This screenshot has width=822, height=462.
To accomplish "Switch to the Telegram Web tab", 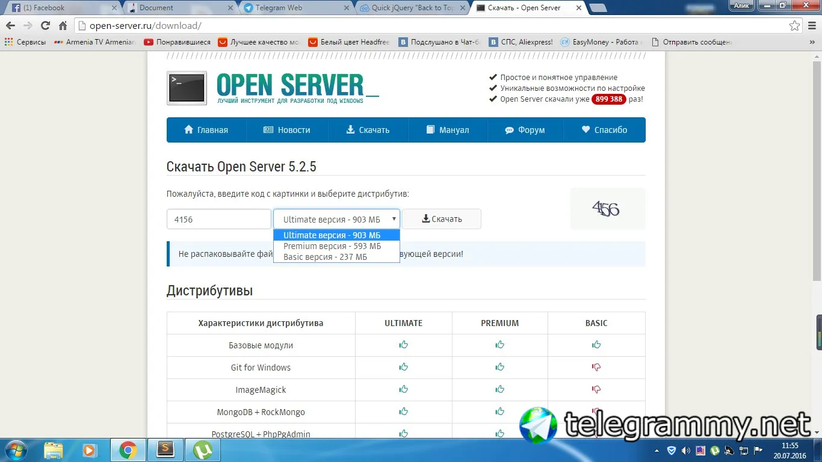I will pos(294,8).
